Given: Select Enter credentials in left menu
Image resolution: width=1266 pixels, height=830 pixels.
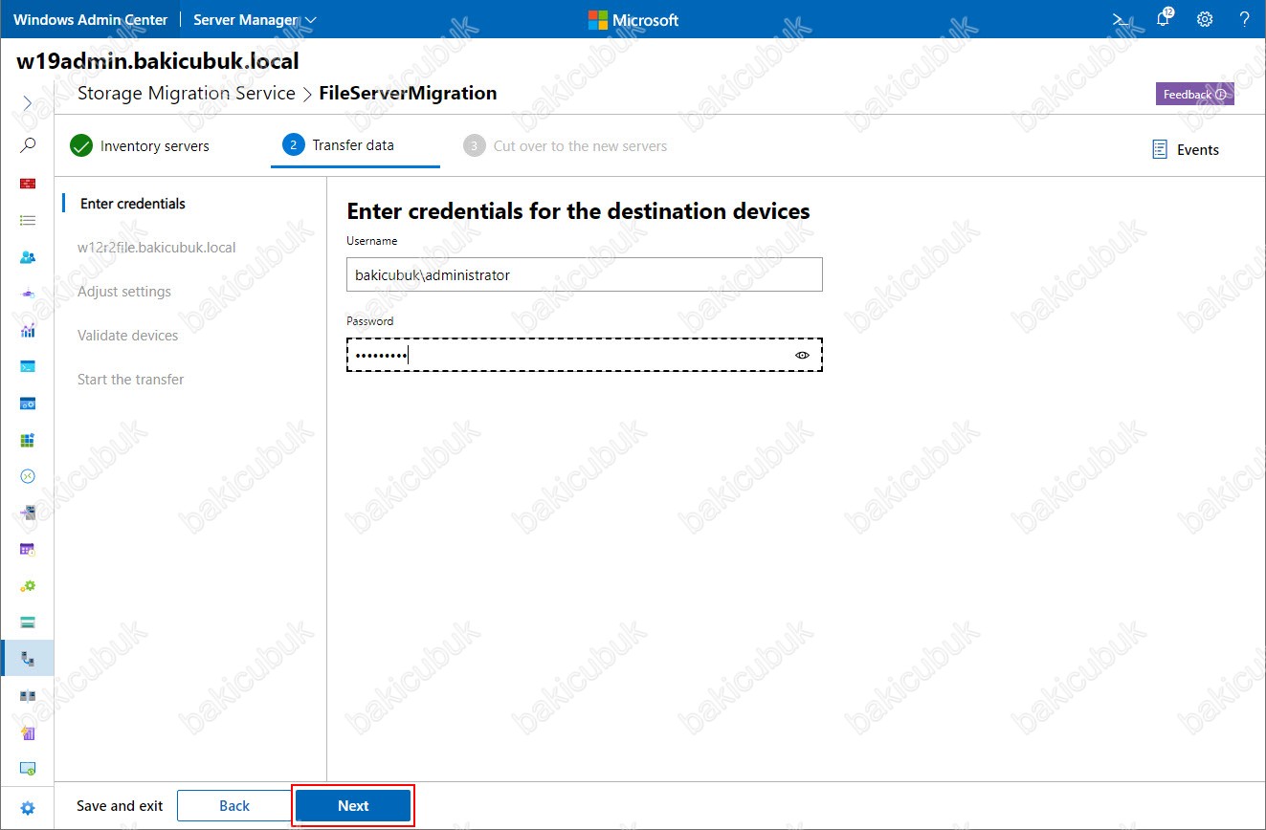Looking at the screenshot, I should [133, 204].
